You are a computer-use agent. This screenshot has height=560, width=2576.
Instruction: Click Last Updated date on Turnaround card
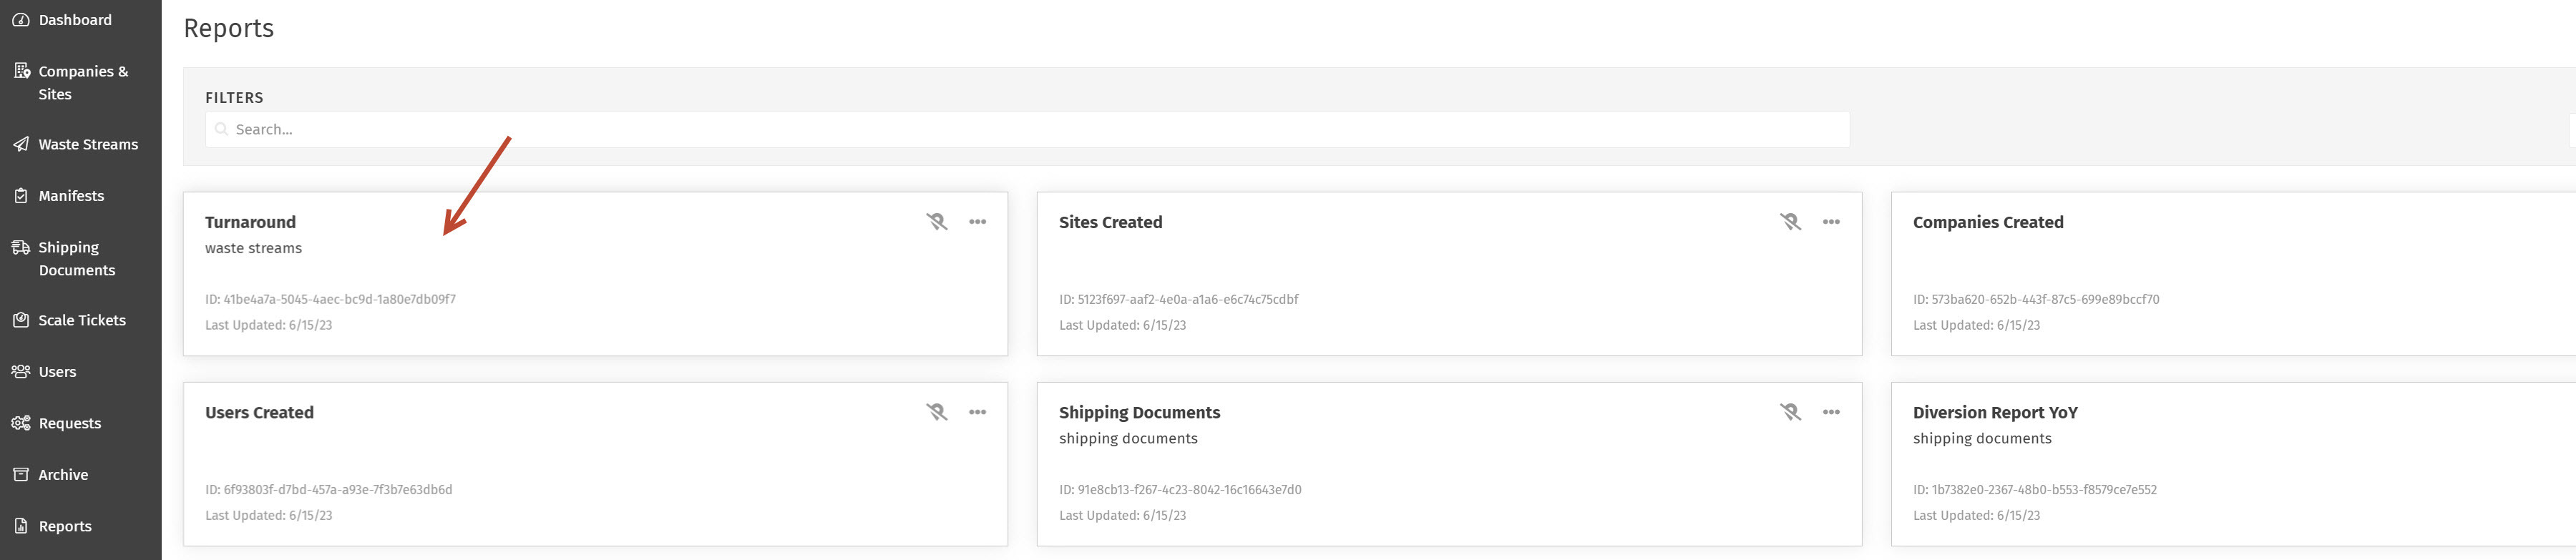(x=268, y=325)
